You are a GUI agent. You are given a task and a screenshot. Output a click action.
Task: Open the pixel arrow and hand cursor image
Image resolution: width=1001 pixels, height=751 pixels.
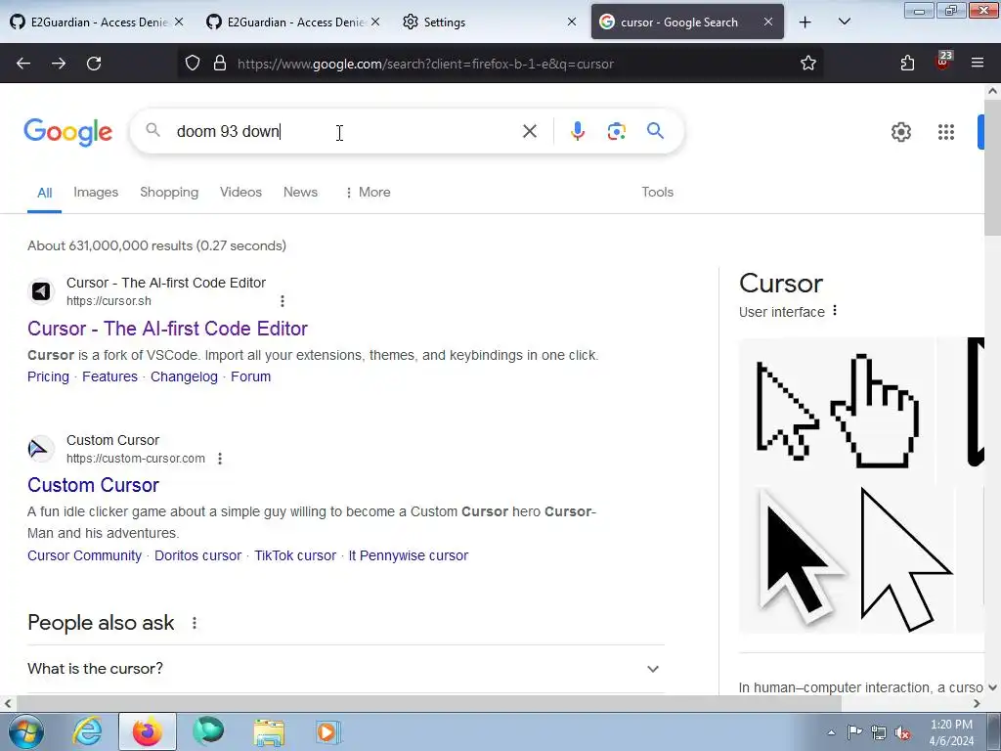point(837,411)
